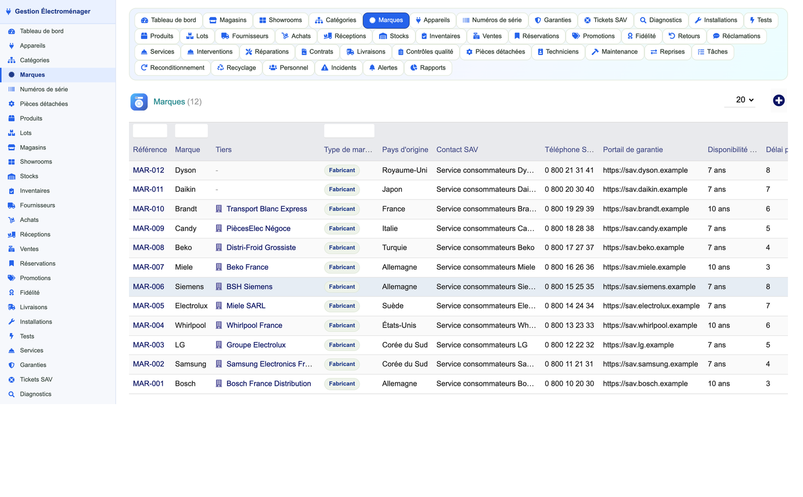The width and height of the screenshot is (803, 497).
Task: Open the Recyclage tab
Action: tap(237, 68)
